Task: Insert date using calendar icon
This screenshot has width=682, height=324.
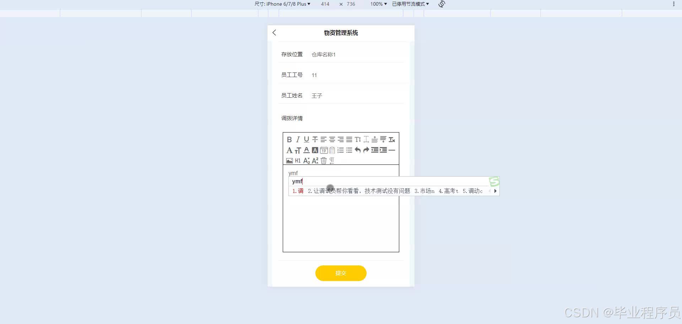Action: click(x=324, y=150)
